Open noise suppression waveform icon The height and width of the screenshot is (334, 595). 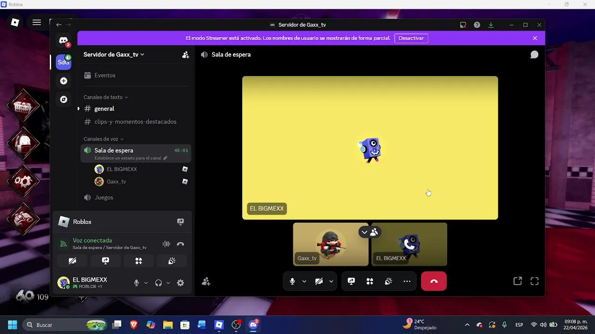coord(166,244)
